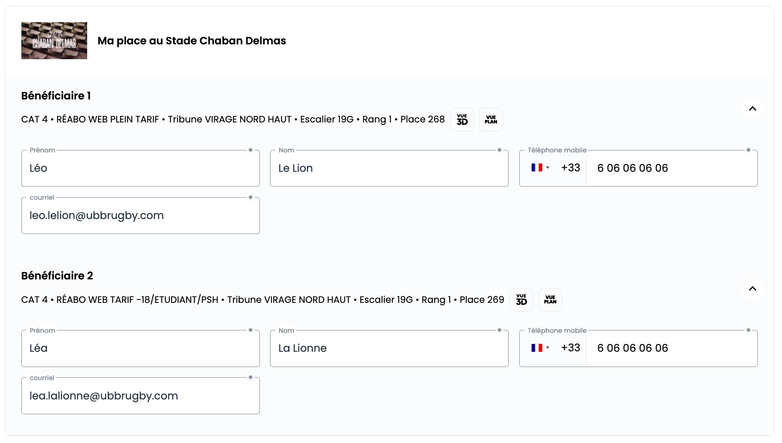Click the French flag in Bénéficiaire 2 phone
Image resolution: width=782 pixels, height=443 pixels.
tap(537, 348)
